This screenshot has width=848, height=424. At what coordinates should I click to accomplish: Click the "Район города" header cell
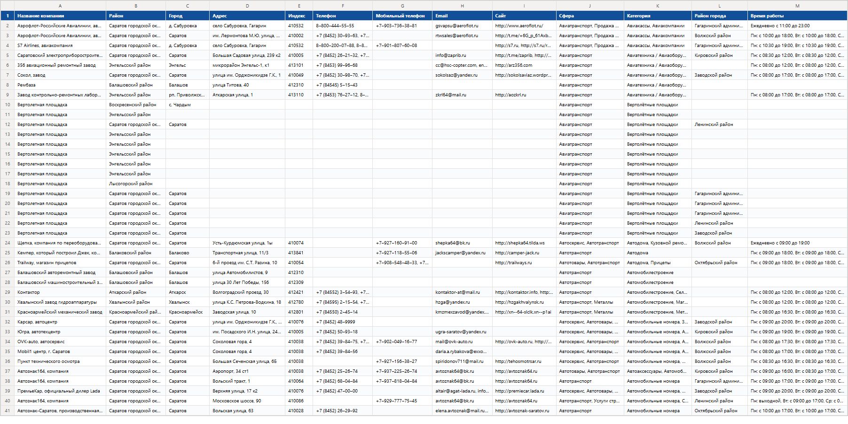click(x=720, y=16)
